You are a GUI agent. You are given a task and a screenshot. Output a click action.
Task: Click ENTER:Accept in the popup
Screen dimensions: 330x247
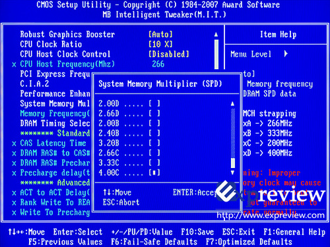(x=195, y=192)
